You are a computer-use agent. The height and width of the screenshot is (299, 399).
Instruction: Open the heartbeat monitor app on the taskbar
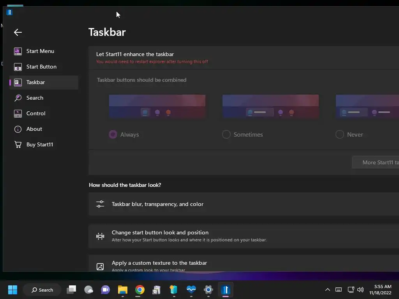click(191, 290)
